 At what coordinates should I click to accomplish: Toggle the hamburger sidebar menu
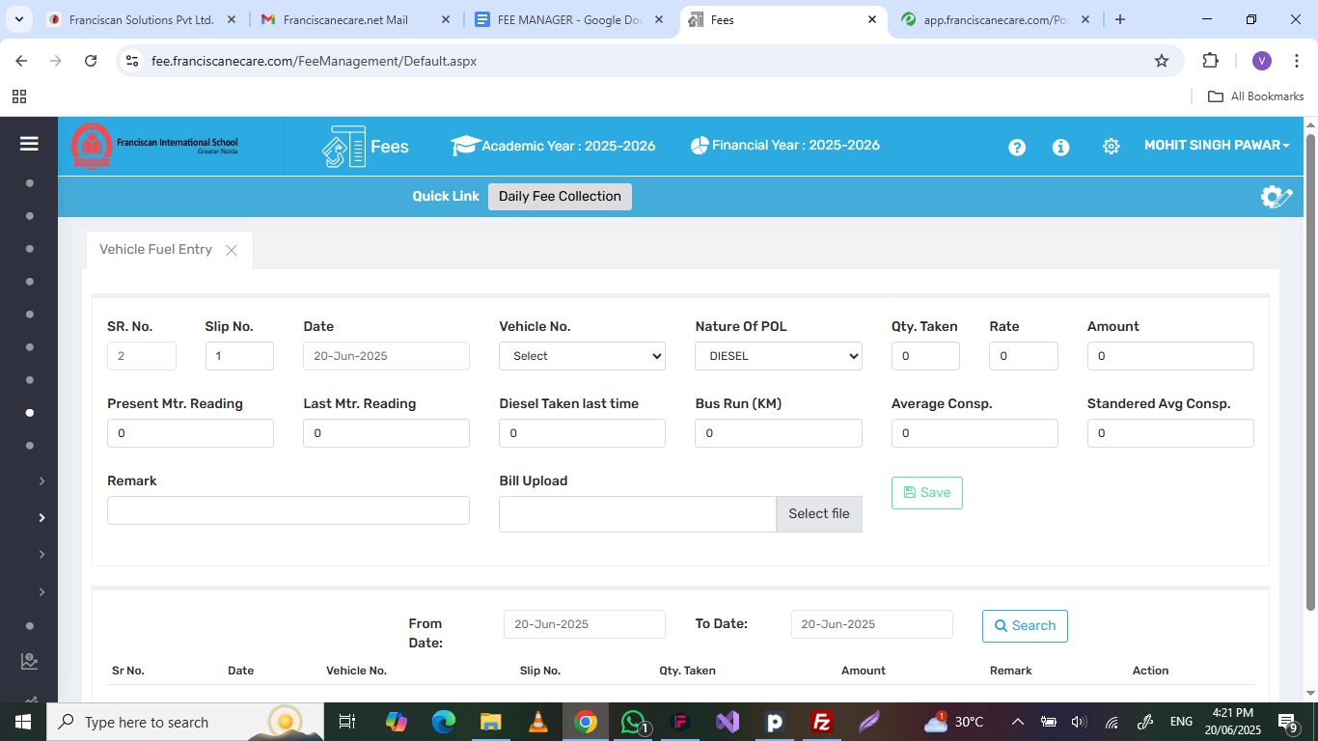[x=29, y=144]
